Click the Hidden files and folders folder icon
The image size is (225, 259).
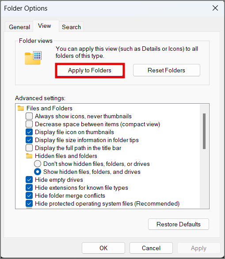coord(29,156)
